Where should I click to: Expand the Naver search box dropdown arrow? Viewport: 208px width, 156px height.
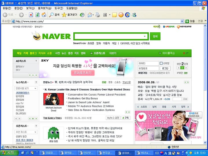[145, 36]
